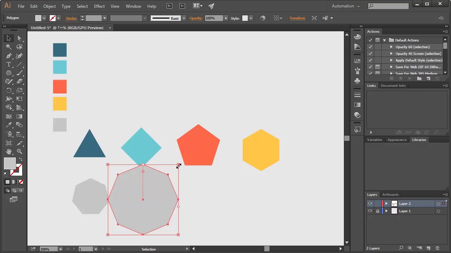The height and width of the screenshot is (253, 451).
Task: Select the Free Transform tool
Action: tap(19, 99)
